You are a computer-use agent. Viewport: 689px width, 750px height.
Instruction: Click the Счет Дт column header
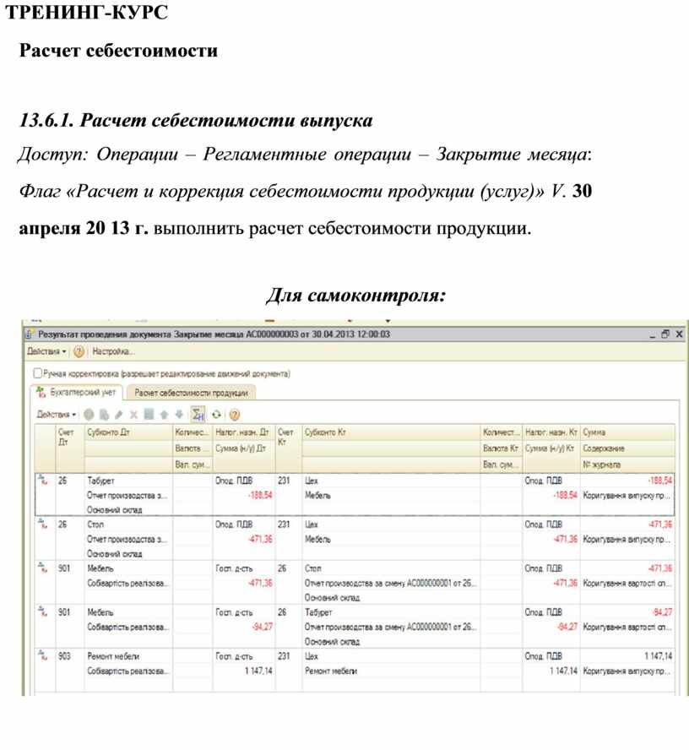(x=70, y=448)
